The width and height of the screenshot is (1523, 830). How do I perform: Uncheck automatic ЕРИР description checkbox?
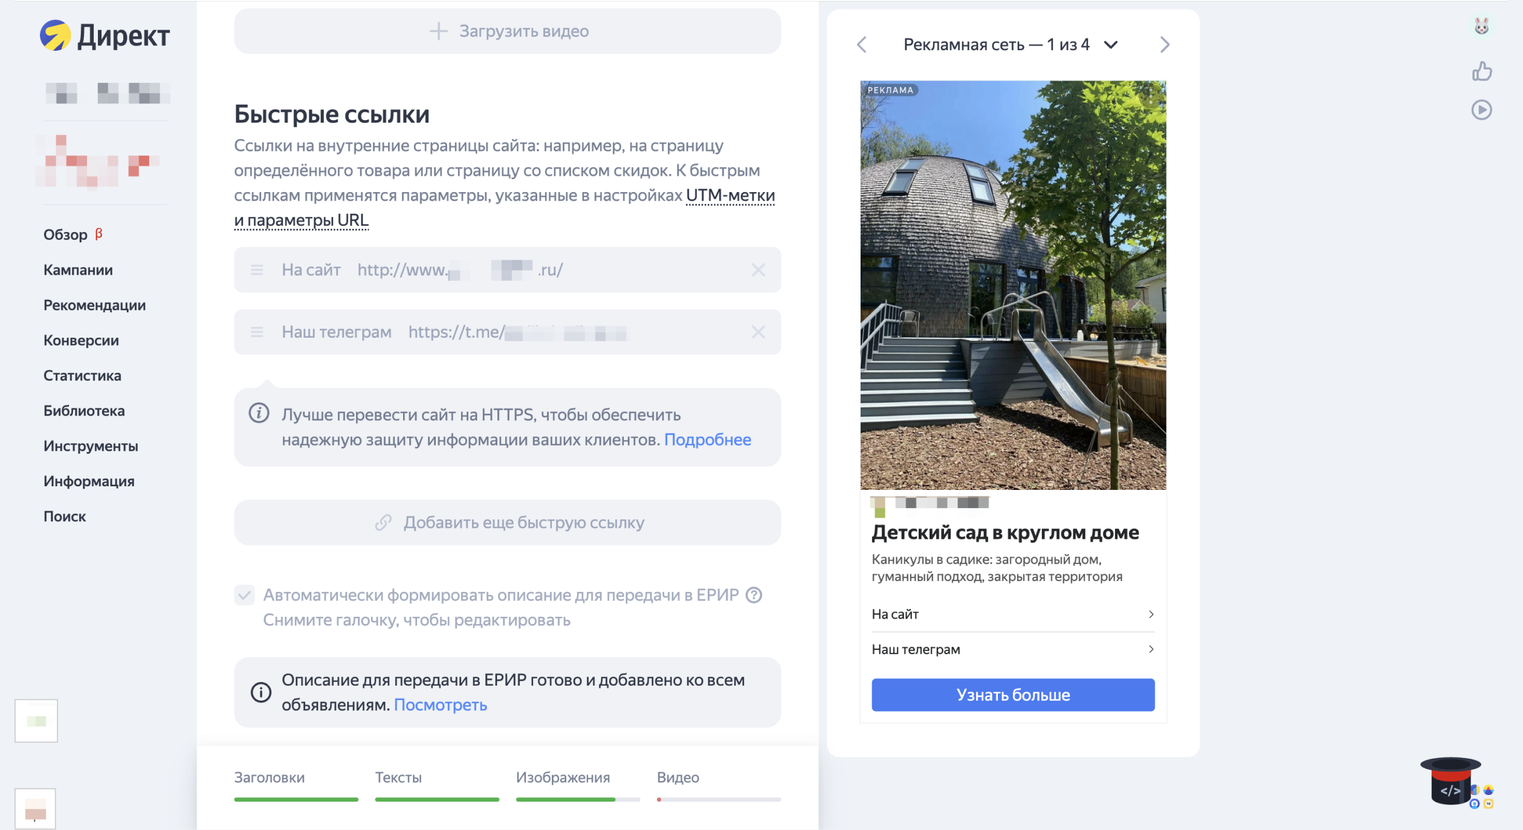245,595
